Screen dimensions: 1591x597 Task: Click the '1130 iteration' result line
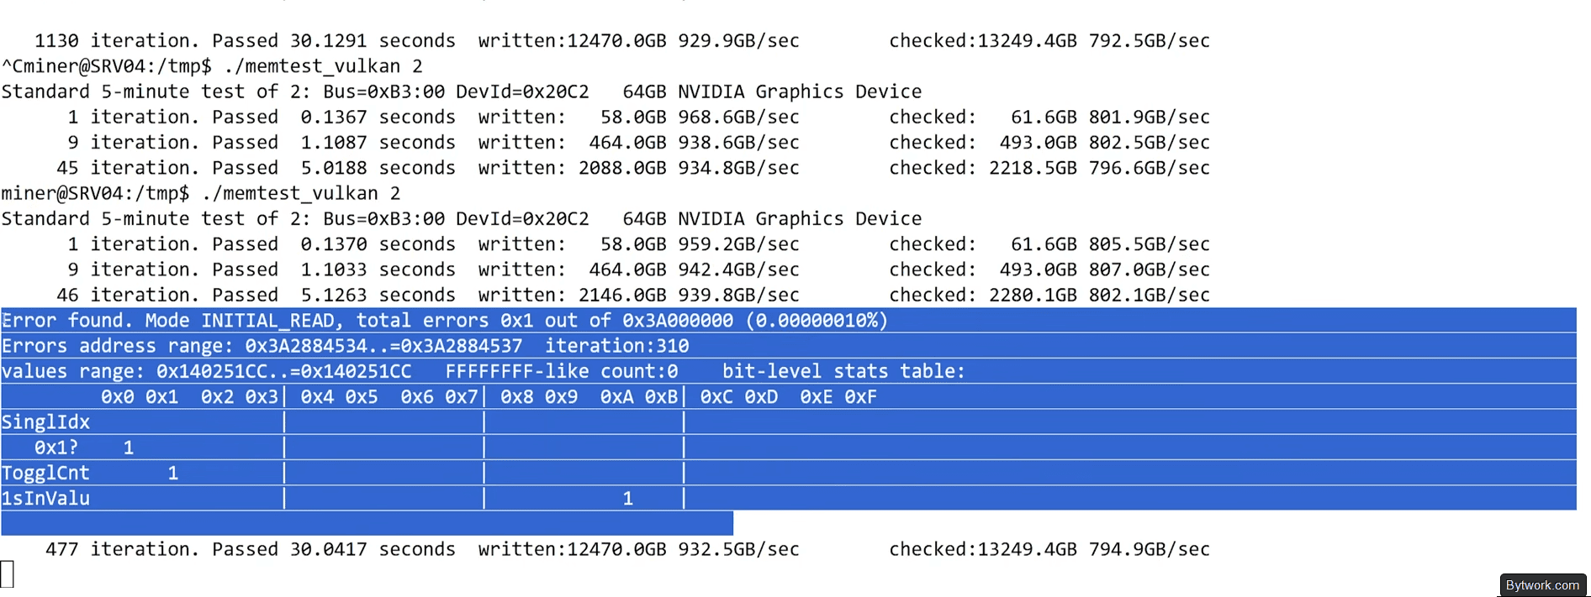coord(622,40)
